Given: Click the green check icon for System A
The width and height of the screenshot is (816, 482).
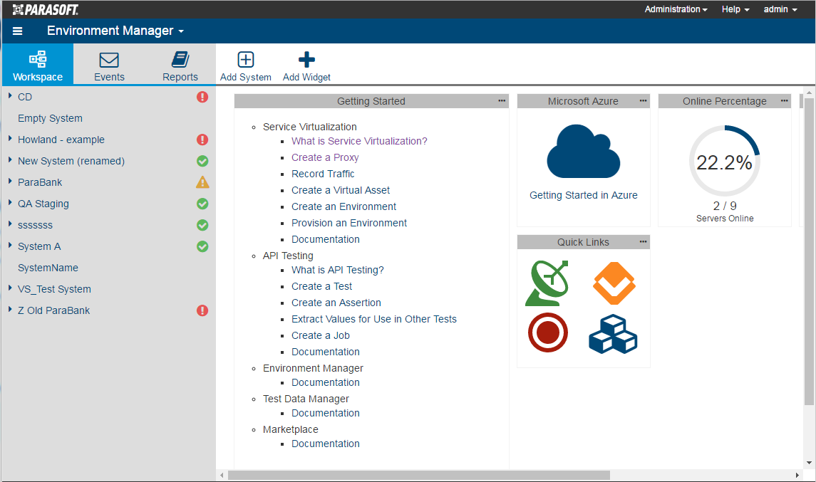Looking at the screenshot, I should click(x=202, y=246).
